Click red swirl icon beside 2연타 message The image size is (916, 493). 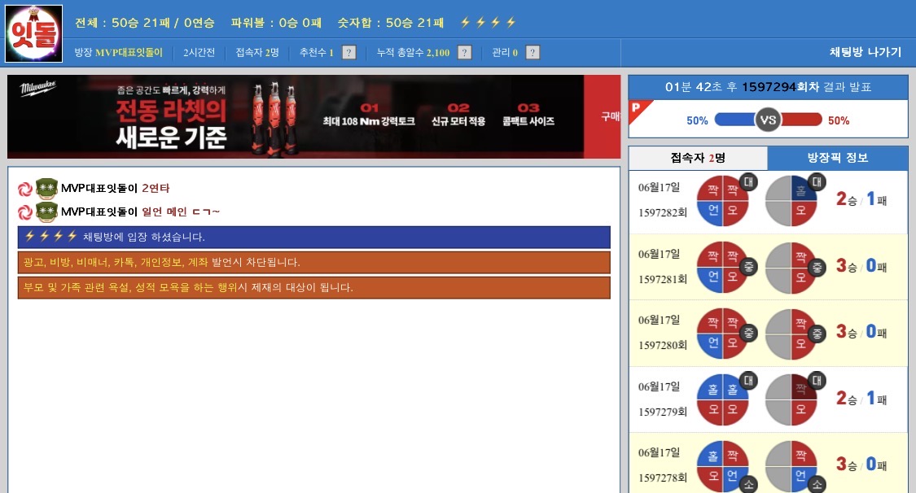coord(25,189)
